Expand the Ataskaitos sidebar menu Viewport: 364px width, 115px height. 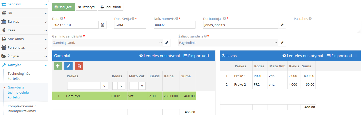24,39
